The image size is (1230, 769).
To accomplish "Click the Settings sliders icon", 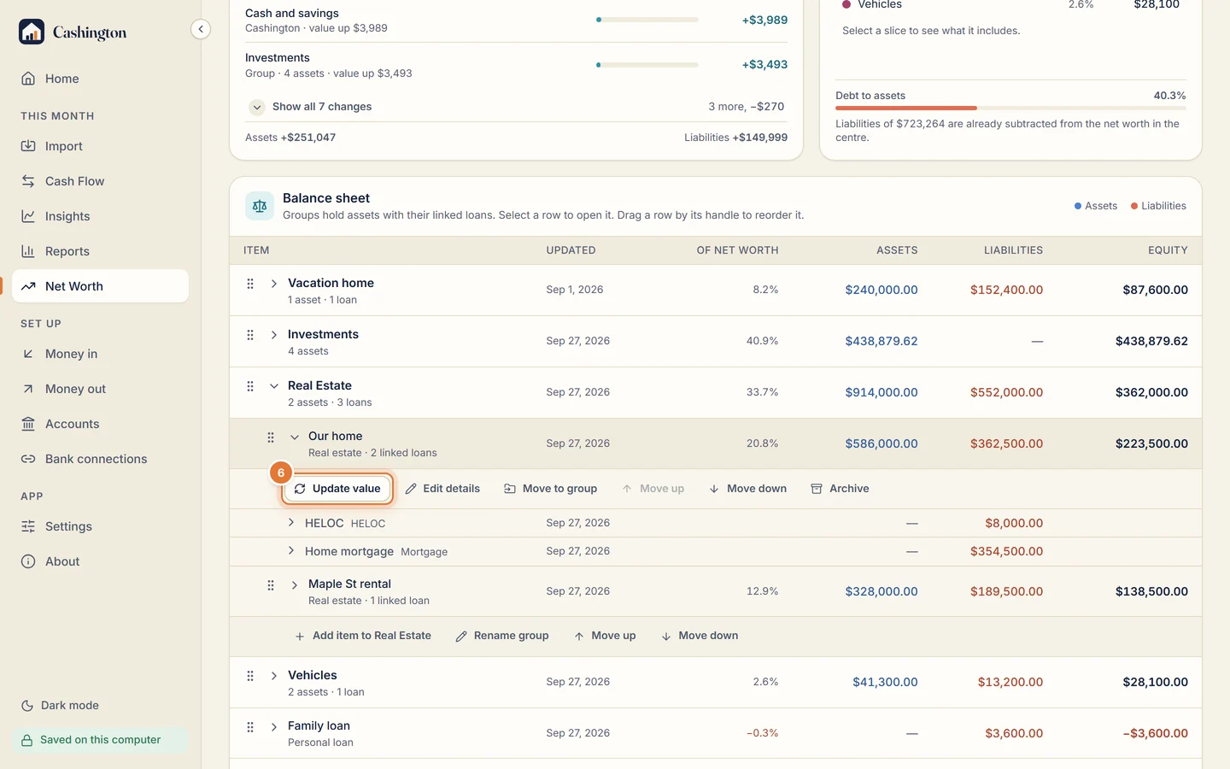I will click(28, 526).
